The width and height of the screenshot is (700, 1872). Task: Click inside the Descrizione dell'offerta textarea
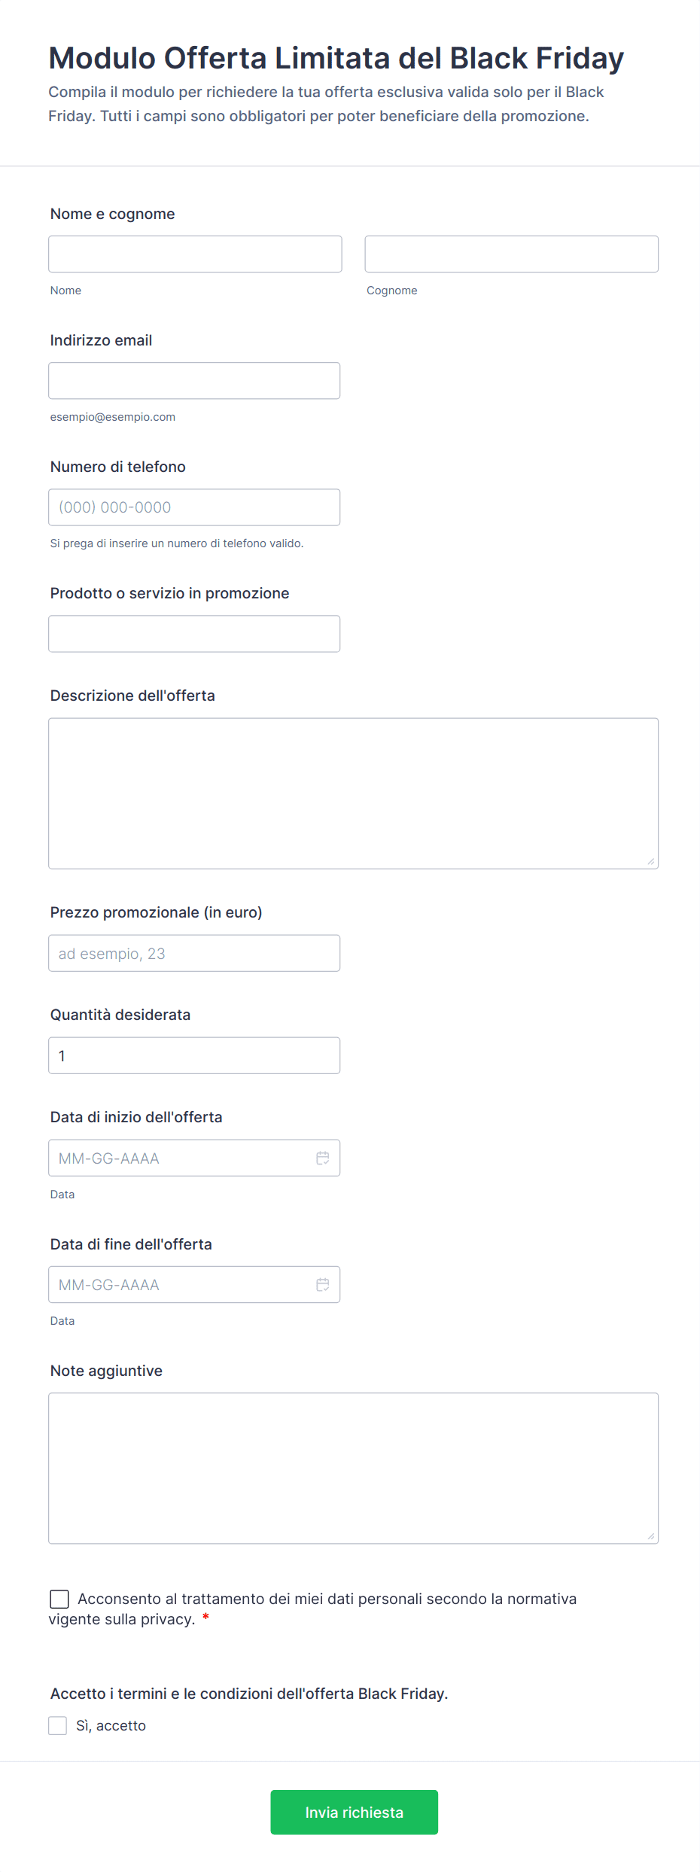[x=353, y=793]
